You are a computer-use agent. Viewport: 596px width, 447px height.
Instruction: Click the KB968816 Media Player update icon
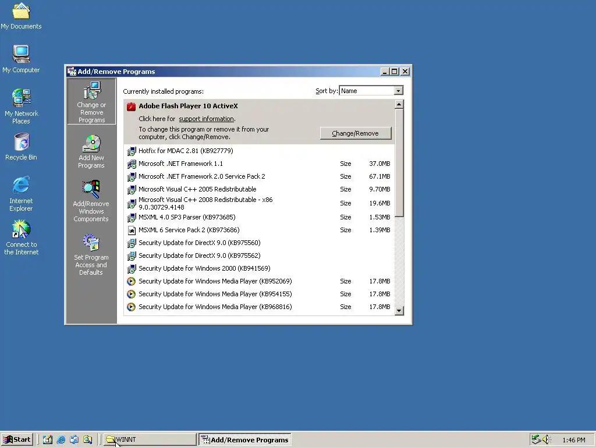tap(131, 307)
